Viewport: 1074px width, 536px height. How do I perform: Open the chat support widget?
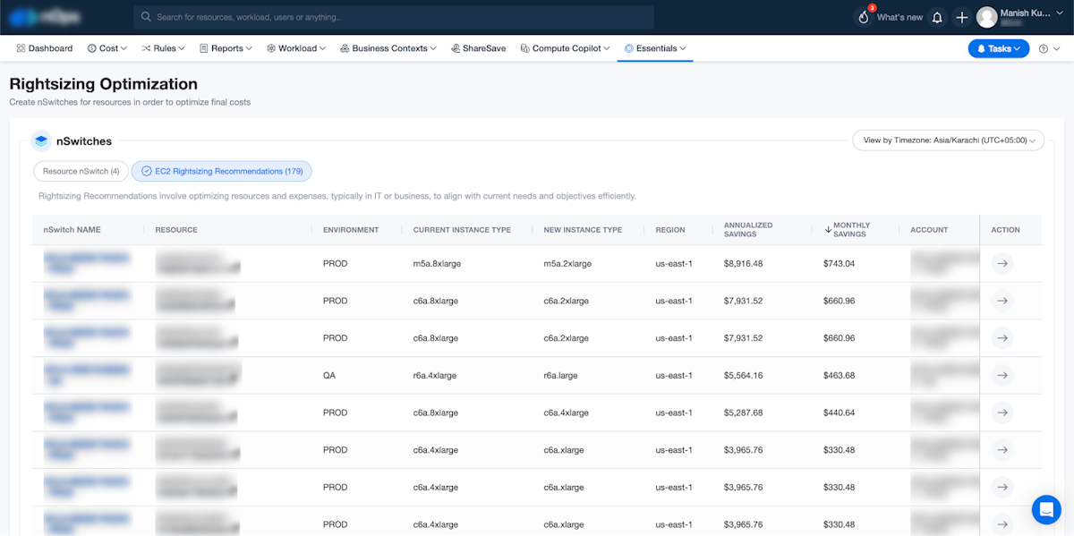[x=1045, y=509]
